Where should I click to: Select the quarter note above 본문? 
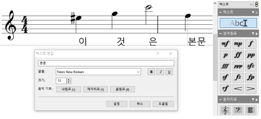[x=188, y=16]
